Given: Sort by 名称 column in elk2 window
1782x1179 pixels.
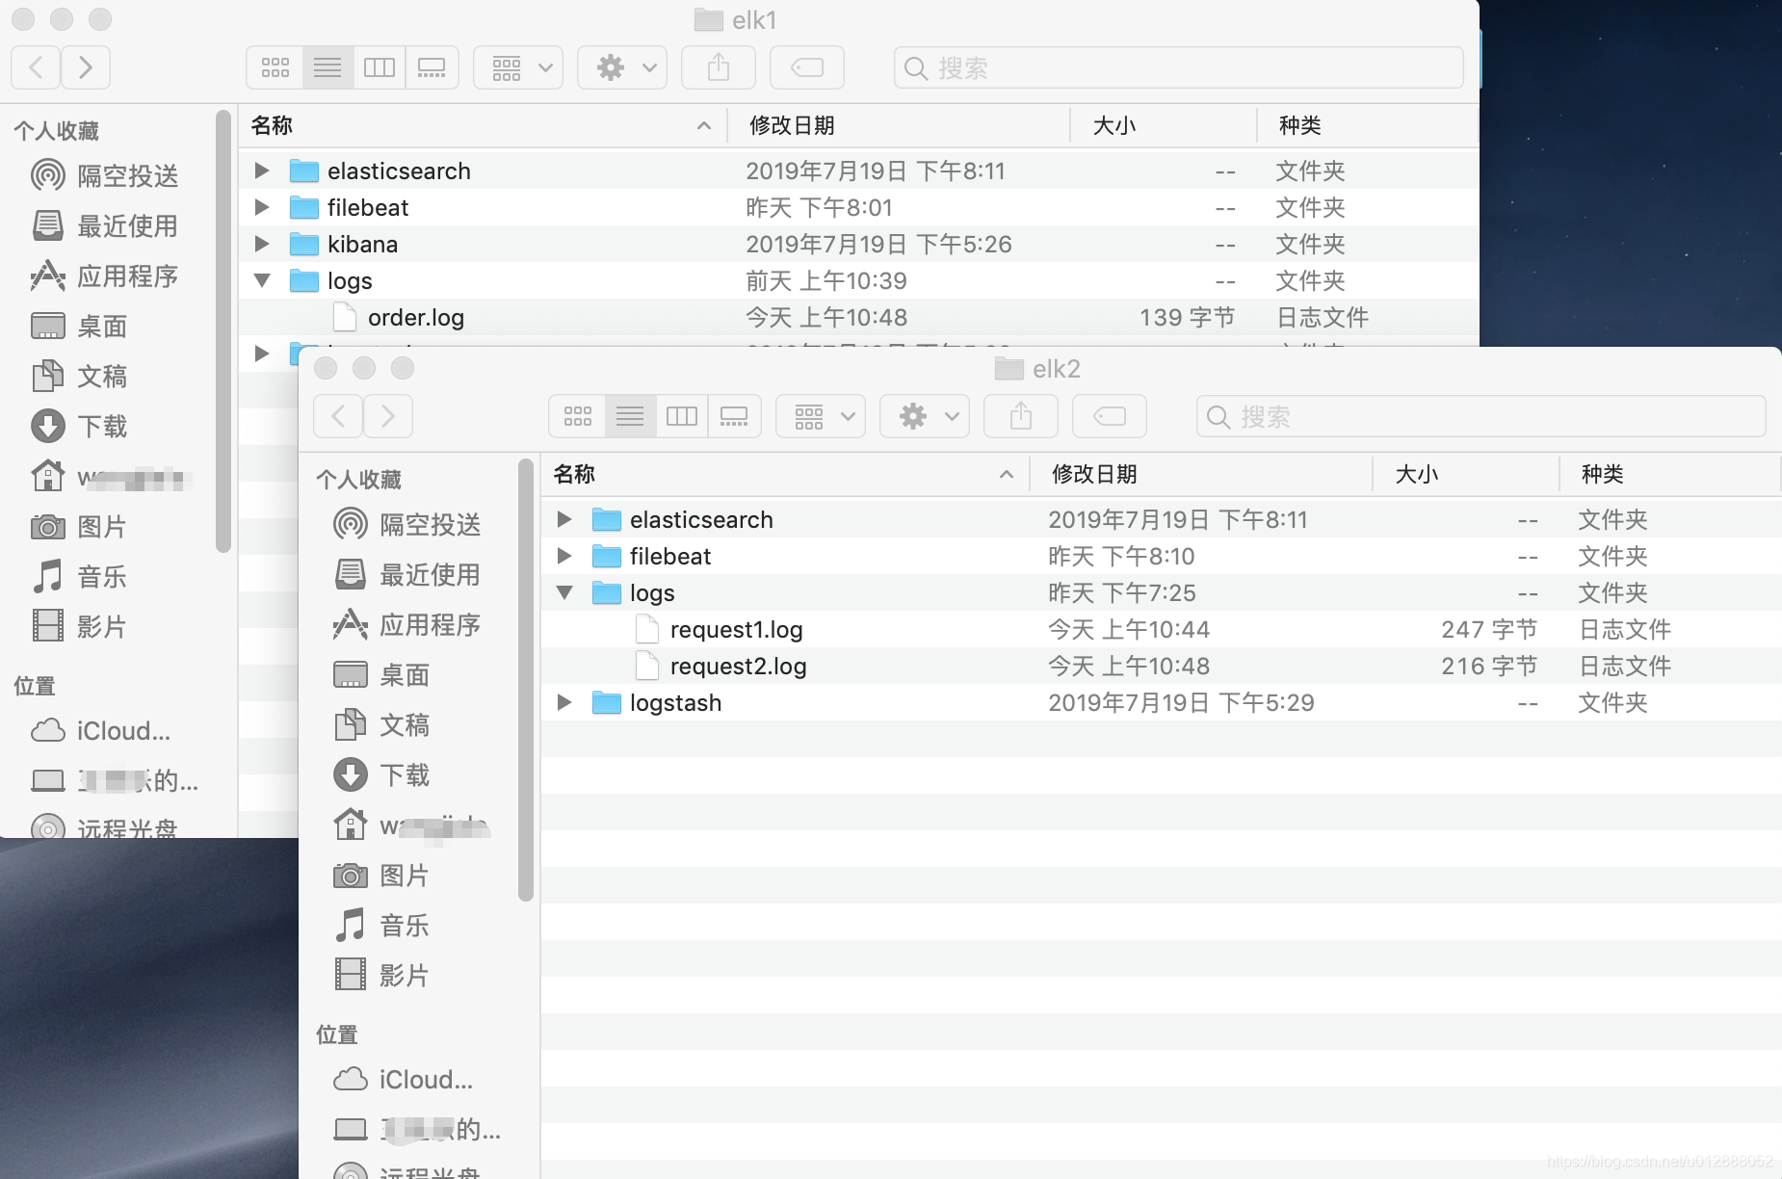Looking at the screenshot, I should pos(784,474).
